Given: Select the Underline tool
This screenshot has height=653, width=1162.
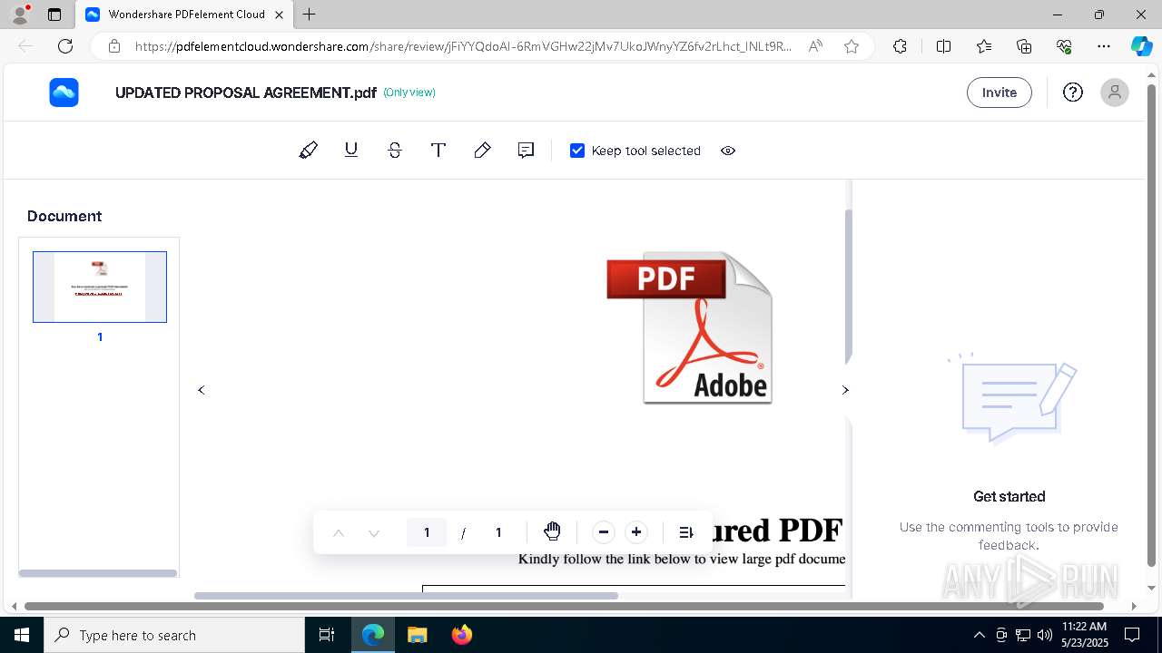Looking at the screenshot, I should (351, 151).
